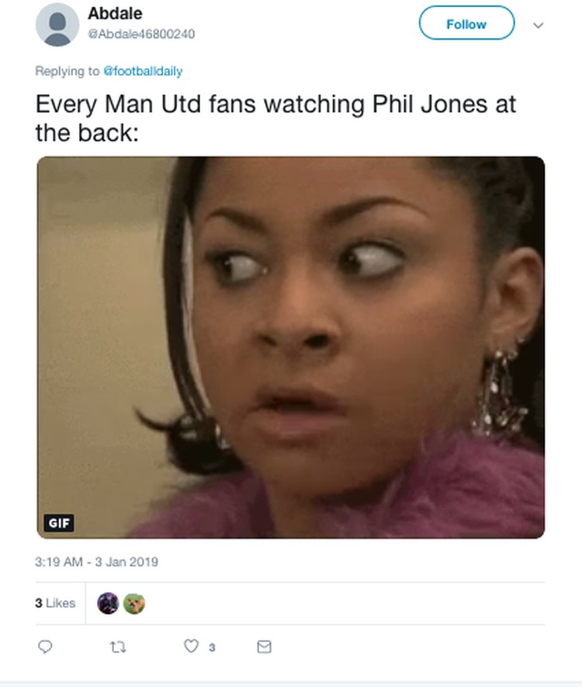Open the Abdale display name link
Image resolution: width=582 pixels, height=687 pixels.
[x=115, y=13]
